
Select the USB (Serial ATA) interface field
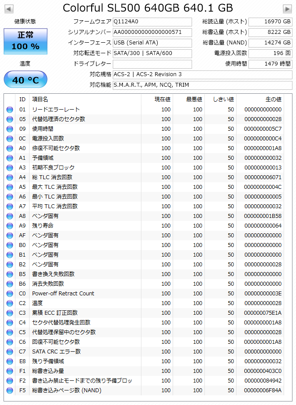(152, 43)
